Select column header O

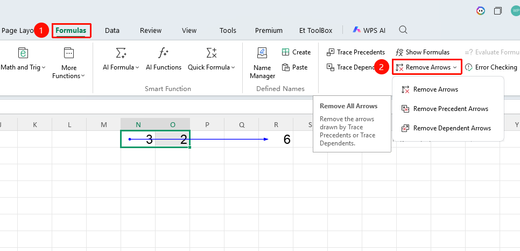coord(173,124)
